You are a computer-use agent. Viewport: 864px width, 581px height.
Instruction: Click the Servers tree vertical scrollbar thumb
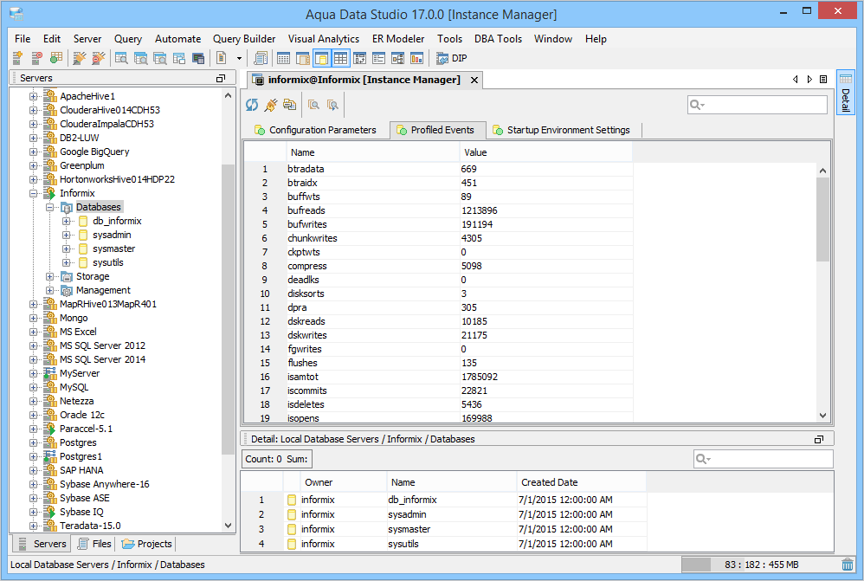229,310
